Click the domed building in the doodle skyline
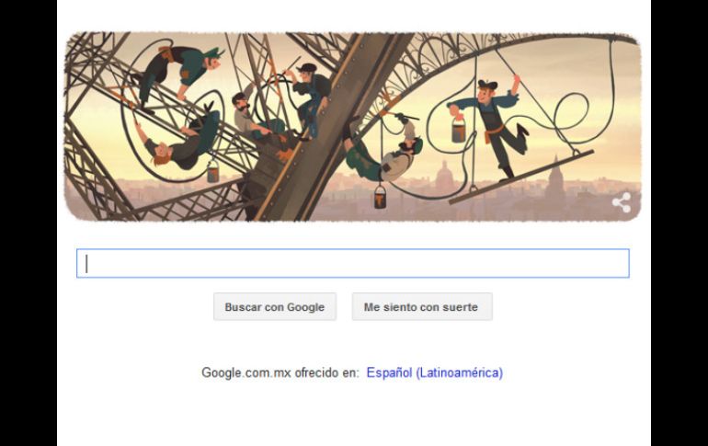This screenshot has height=446, width=708. coord(444,177)
